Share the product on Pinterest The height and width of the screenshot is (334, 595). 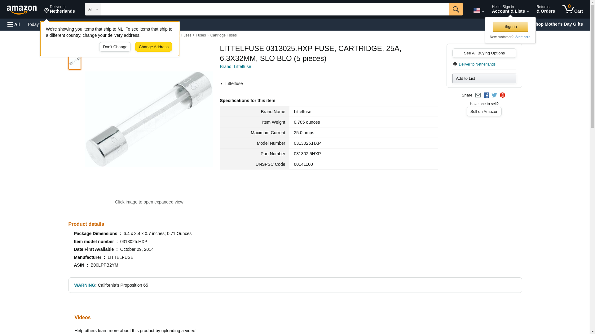502,95
